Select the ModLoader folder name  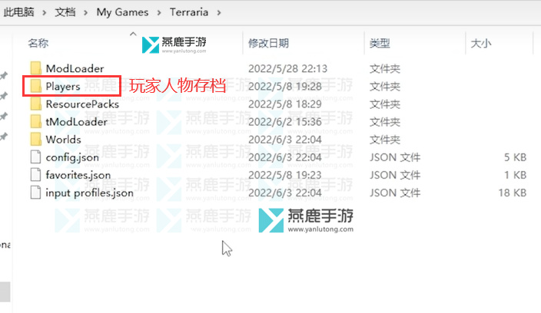pyautogui.click(x=75, y=68)
